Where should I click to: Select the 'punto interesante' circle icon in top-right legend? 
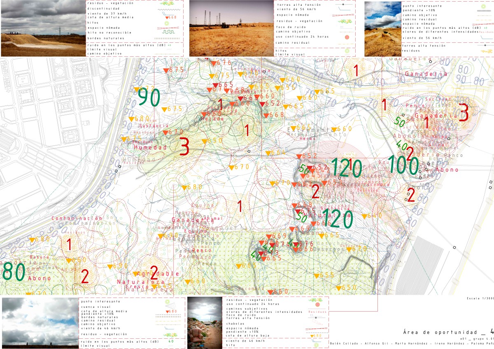[x=482, y=6]
